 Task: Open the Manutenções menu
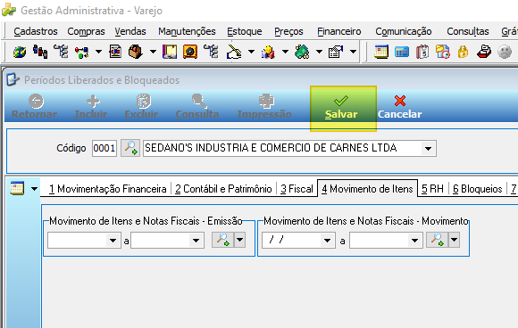point(187,31)
